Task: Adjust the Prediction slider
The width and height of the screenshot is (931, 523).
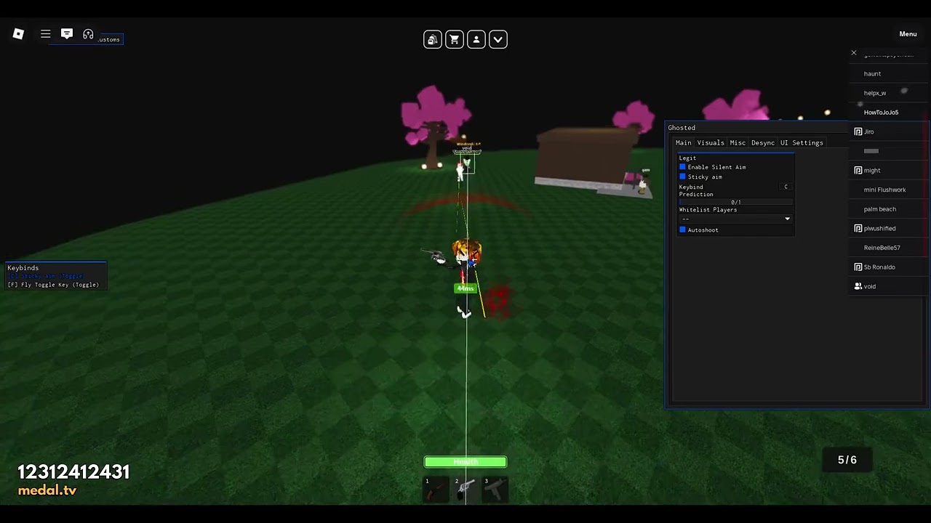Action: 735,202
